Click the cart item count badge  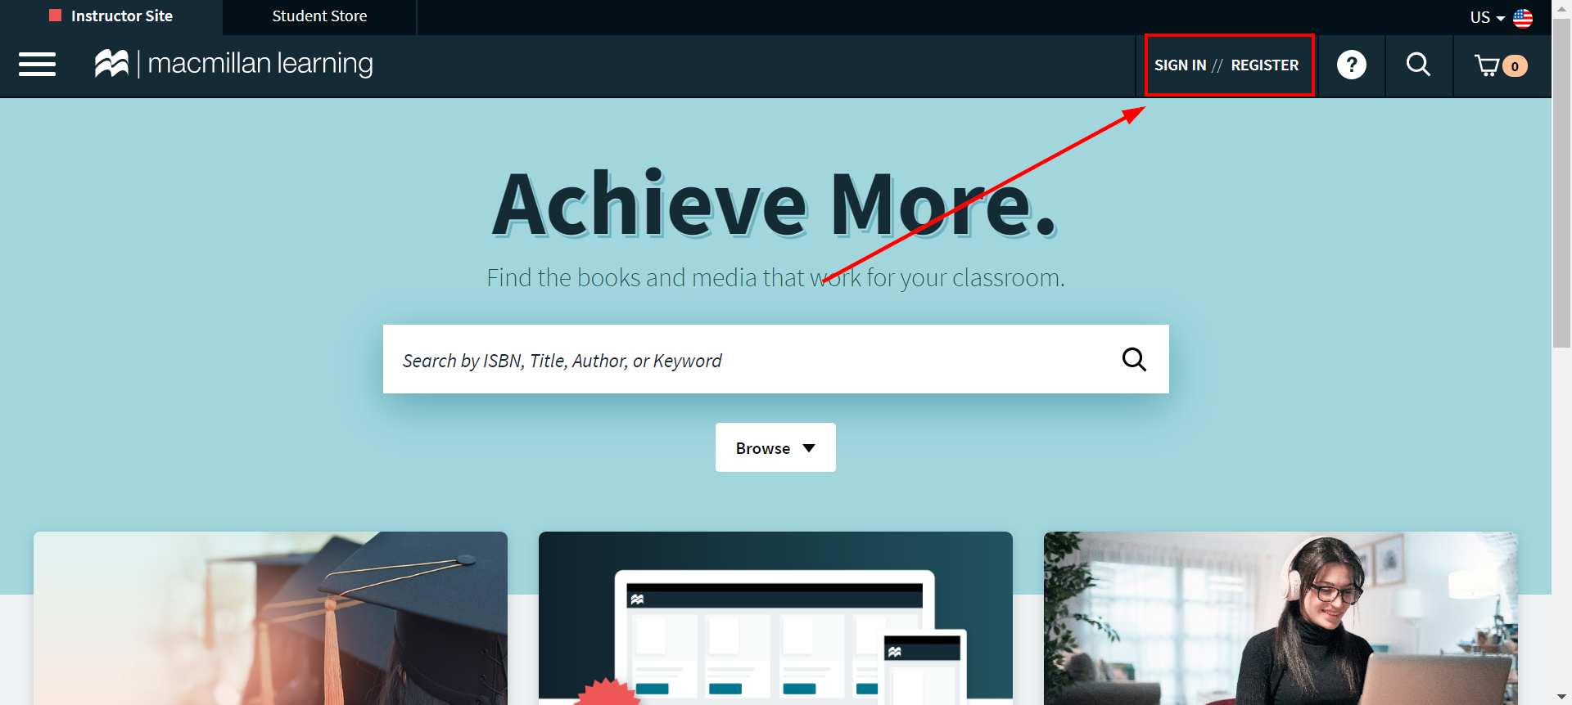[x=1516, y=66]
